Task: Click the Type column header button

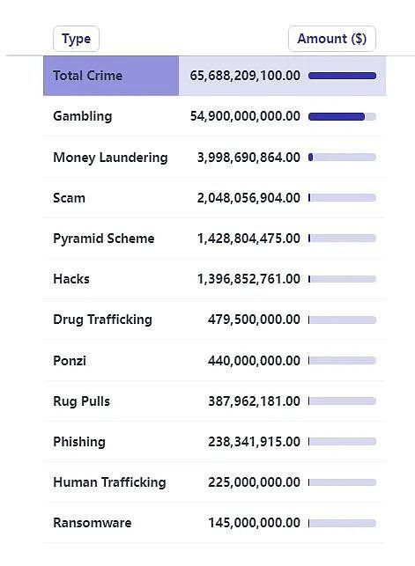Action: tap(76, 39)
